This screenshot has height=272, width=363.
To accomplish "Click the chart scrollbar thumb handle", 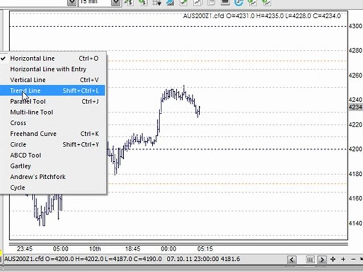I will [x=310, y=260].
